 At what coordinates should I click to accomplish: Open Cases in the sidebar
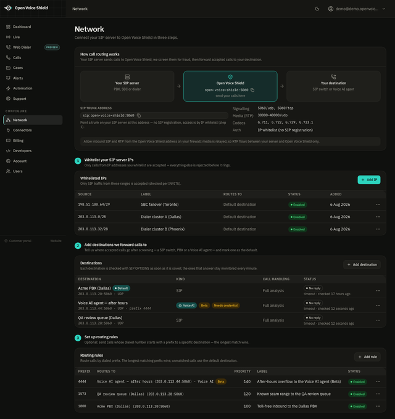point(33,68)
